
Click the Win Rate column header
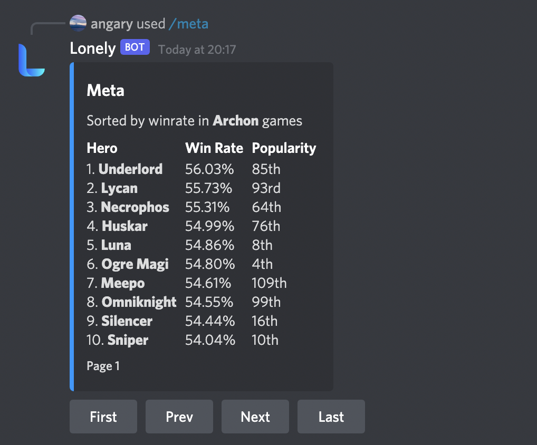pos(214,148)
